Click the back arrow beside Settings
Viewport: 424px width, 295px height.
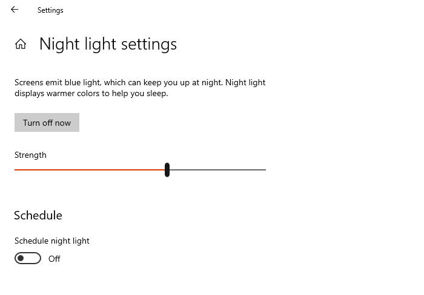pos(15,10)
